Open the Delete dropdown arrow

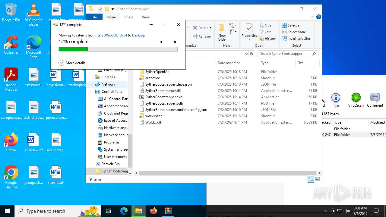point(210,28)
